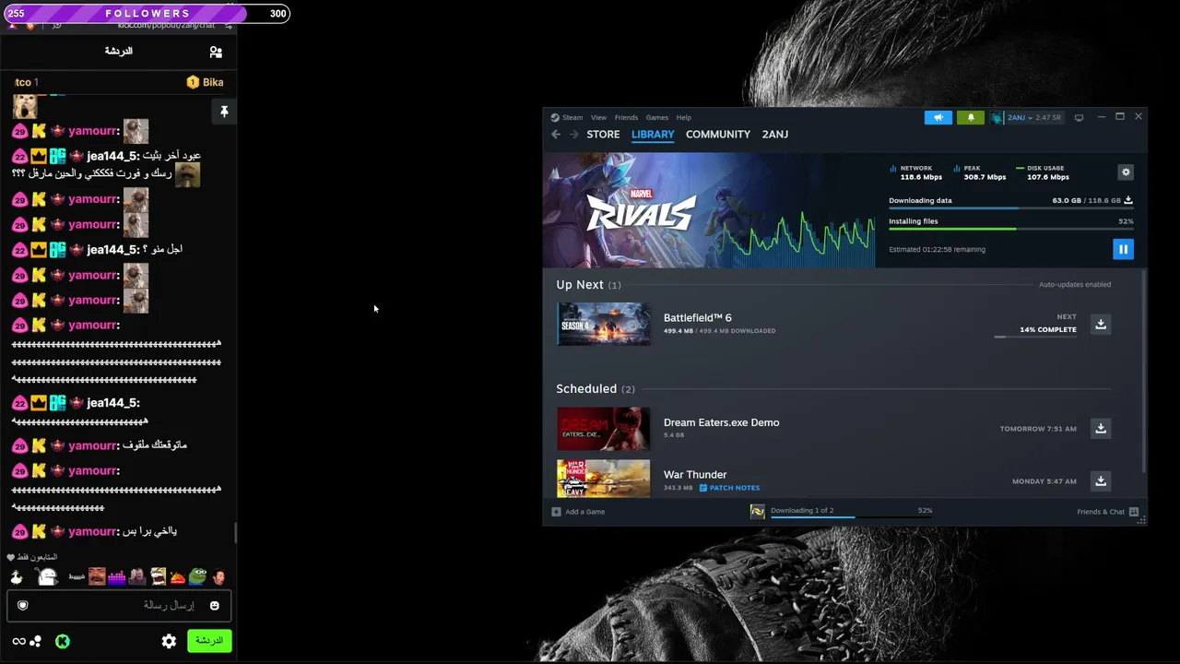Image resolution: width=1180 pixels, height=664 pixels.
Task: Click the Estimated 01:22:58 remaining text
Action: (x=937, y=250)
